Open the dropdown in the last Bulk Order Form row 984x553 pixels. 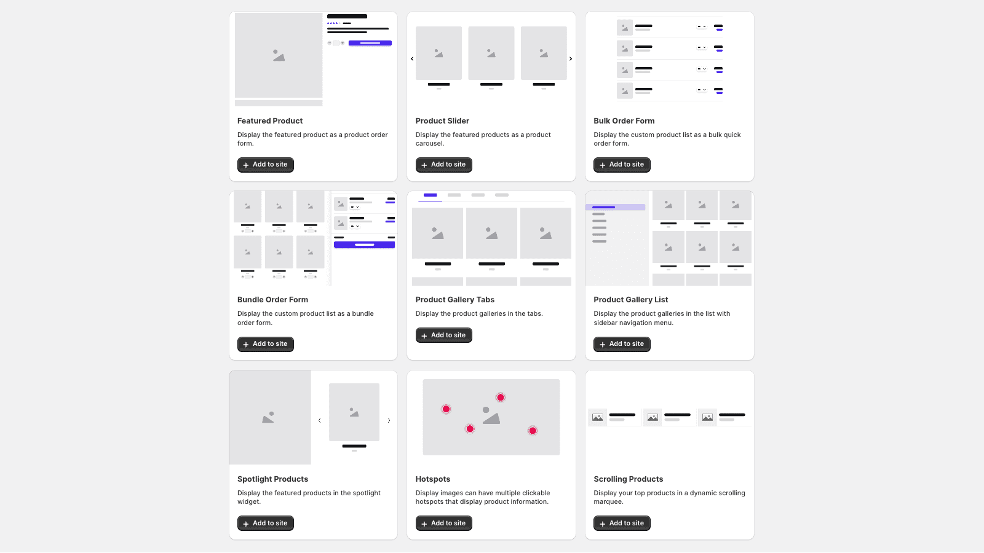[700, 90]
